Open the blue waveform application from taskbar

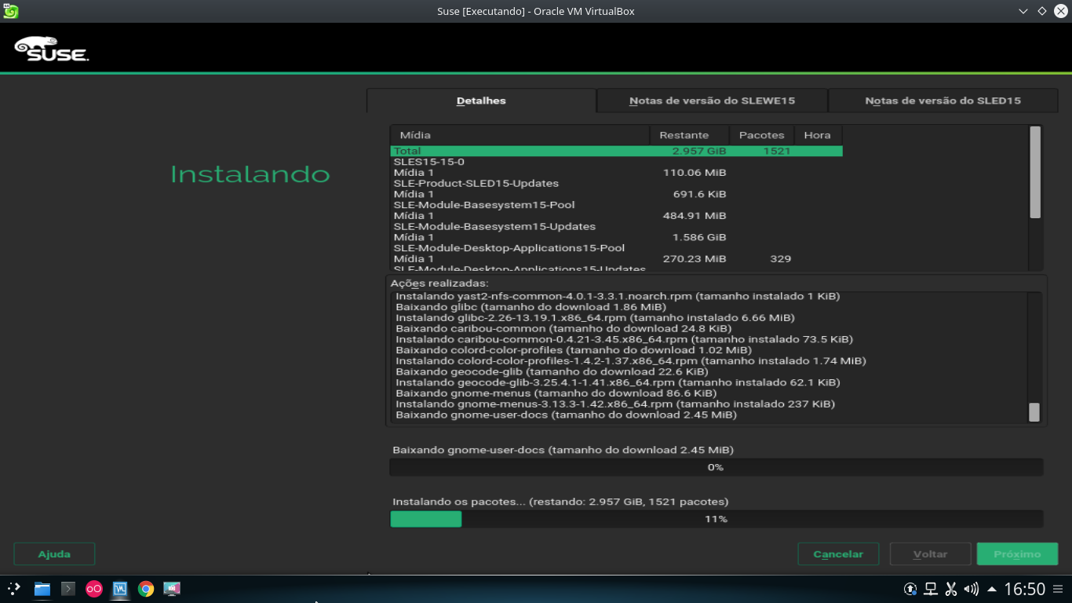coord(119,589)
